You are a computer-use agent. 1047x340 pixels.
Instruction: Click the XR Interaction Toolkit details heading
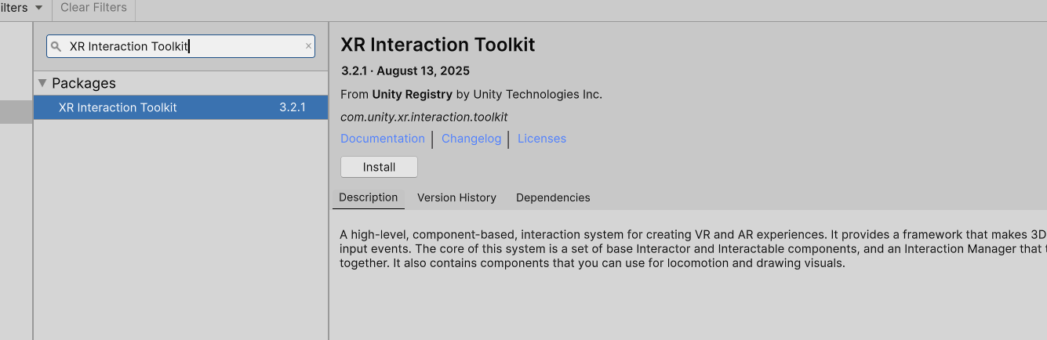point(438,45)
